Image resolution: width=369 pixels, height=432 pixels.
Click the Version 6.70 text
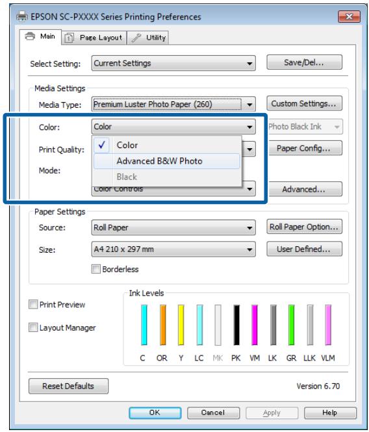coord(318,386)
